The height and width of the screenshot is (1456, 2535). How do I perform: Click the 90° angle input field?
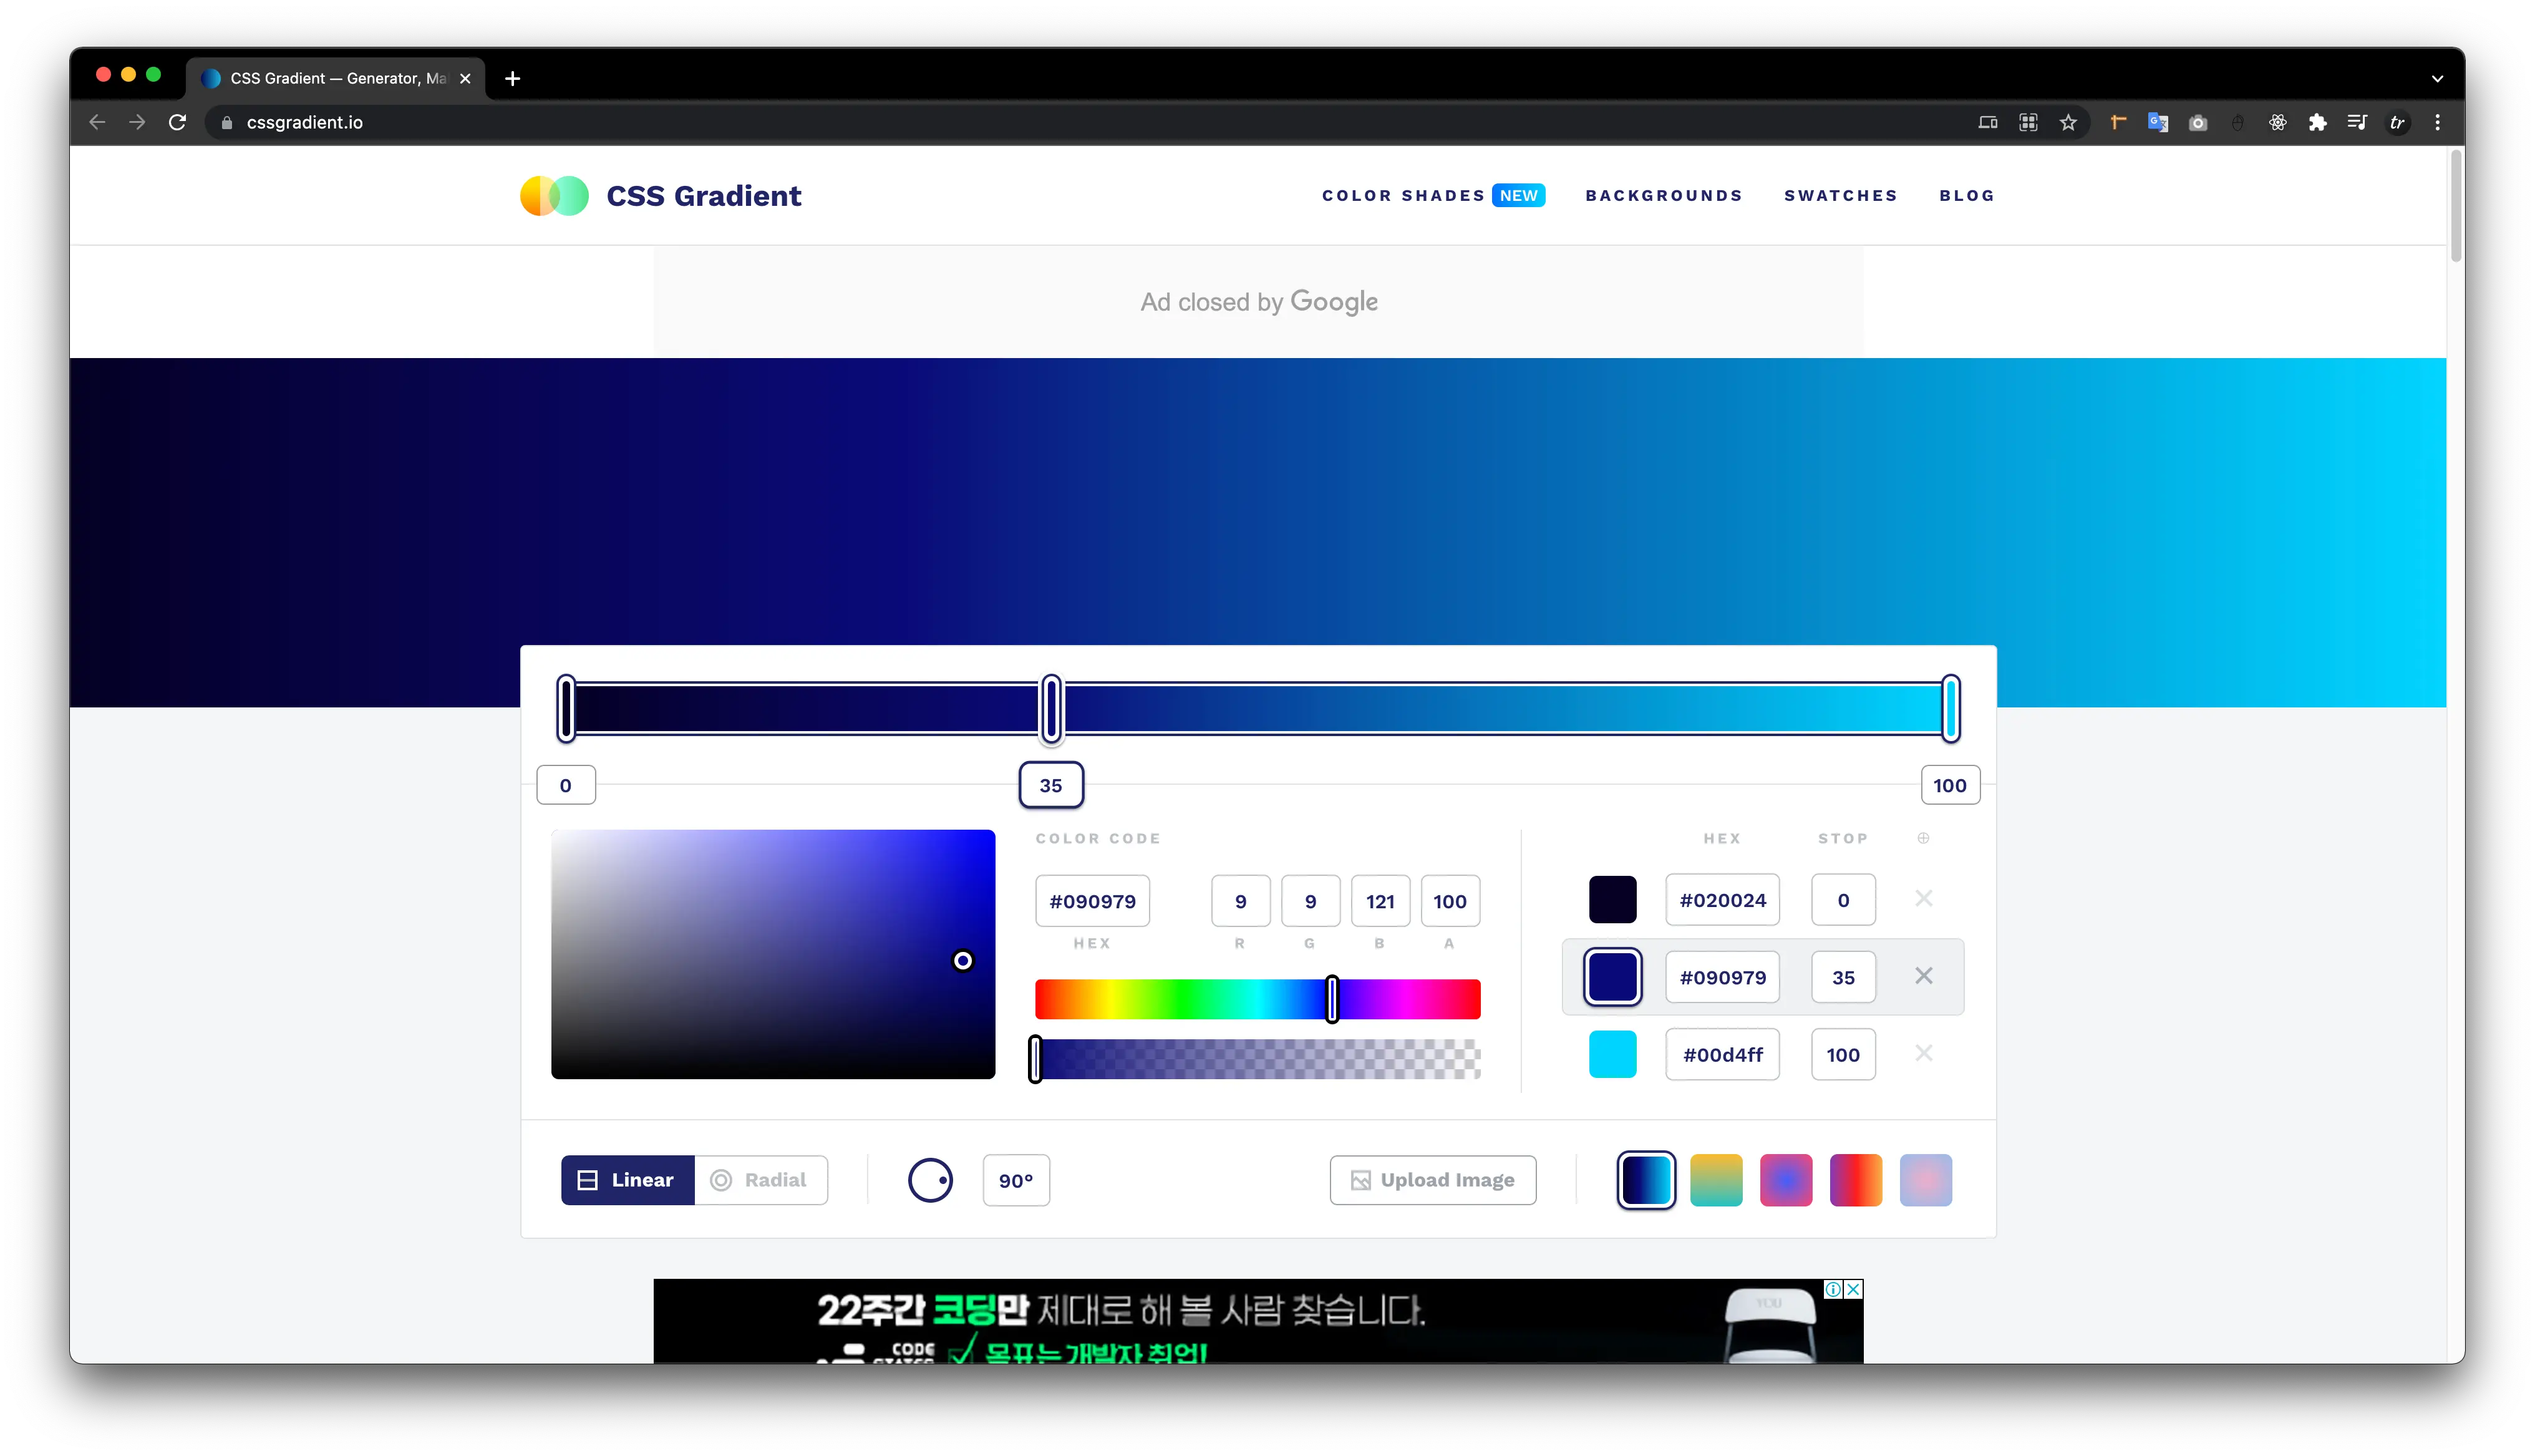coord(1015,1180)
